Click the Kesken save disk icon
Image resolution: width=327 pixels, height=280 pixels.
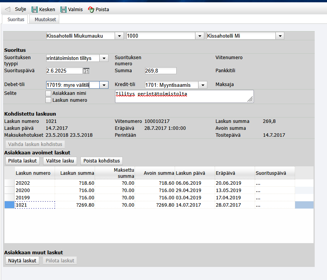(34, 10)
